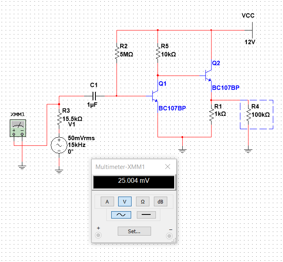Select resistor R3 15.5kΩ symbol

(x=59, y=118)
